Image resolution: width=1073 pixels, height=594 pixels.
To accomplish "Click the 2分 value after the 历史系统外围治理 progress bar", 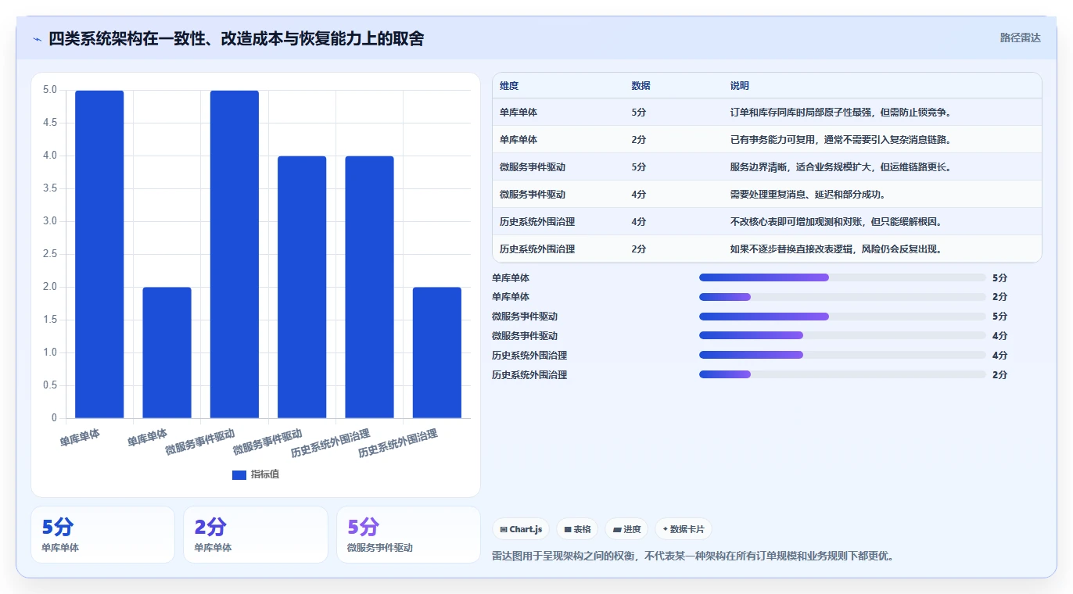I will pyautogui.click(x=1000, y=375).
